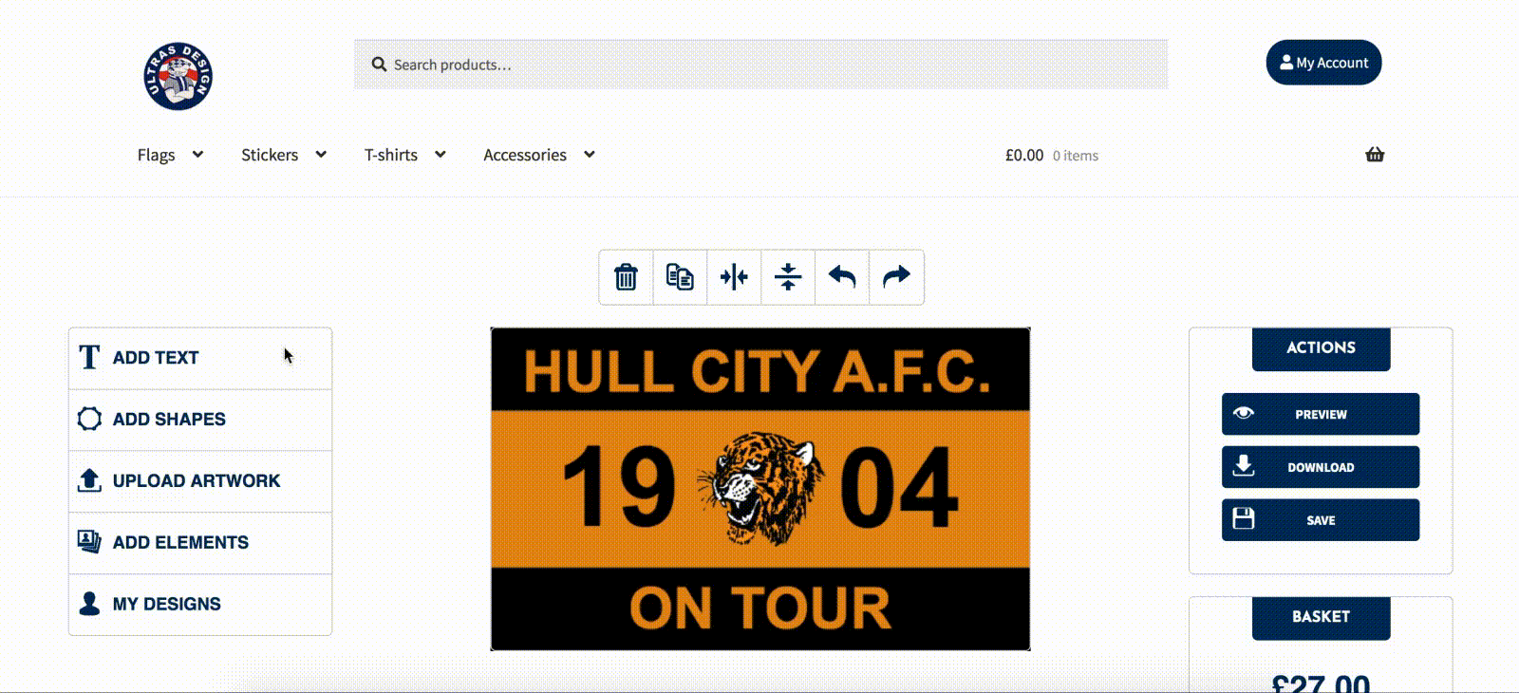Focus the Search products field
The height and width of the screenshot is (693, 1519).
pos(760,65)
